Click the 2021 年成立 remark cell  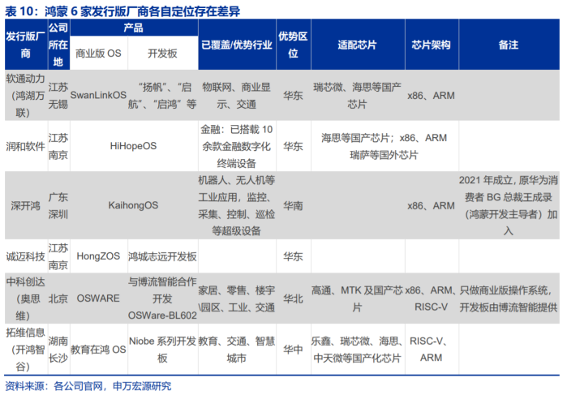509,205
